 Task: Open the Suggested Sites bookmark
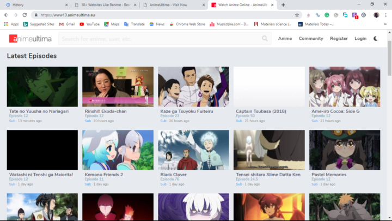click(x=39, y=25)
